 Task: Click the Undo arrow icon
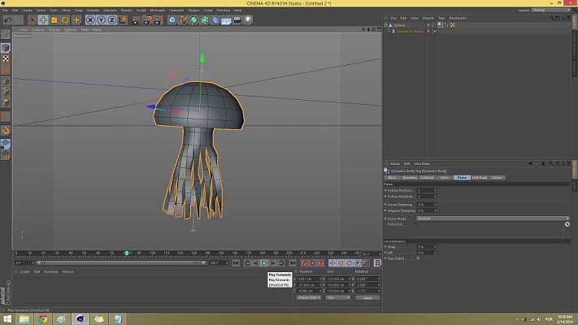pos(8,19)
